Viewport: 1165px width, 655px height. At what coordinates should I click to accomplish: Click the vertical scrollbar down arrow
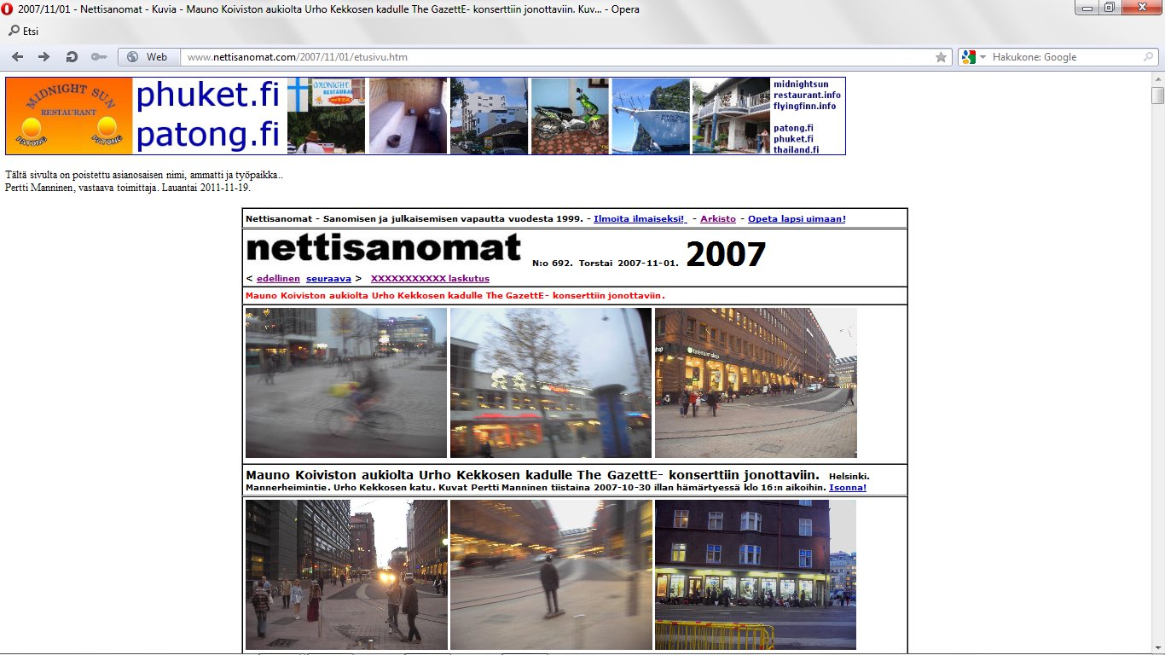click(1157, 648)
